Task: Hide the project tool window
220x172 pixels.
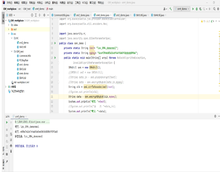Action: click(48, 15)
